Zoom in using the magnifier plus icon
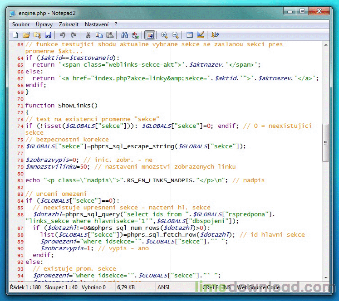This screenshot has height=301, width=339. click(x=164, y=35)
